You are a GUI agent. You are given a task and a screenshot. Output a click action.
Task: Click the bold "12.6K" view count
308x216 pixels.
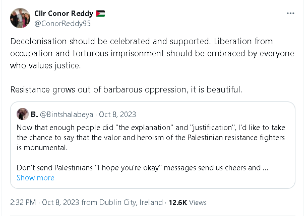(177, 202)
